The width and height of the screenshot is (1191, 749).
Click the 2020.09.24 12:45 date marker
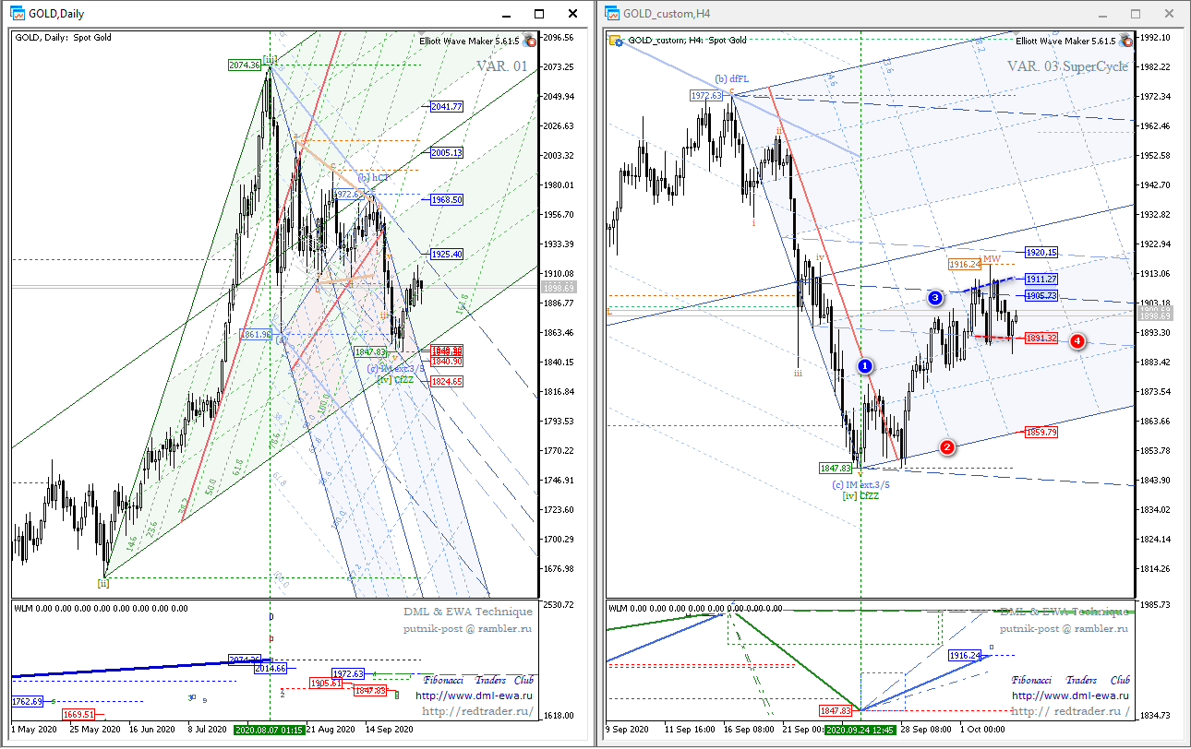pyautogui.click(x=860, y=730)
